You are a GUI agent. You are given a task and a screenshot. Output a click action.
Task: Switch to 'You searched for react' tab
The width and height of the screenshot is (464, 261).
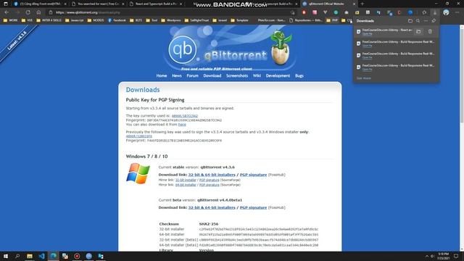(x=98, y=4)
